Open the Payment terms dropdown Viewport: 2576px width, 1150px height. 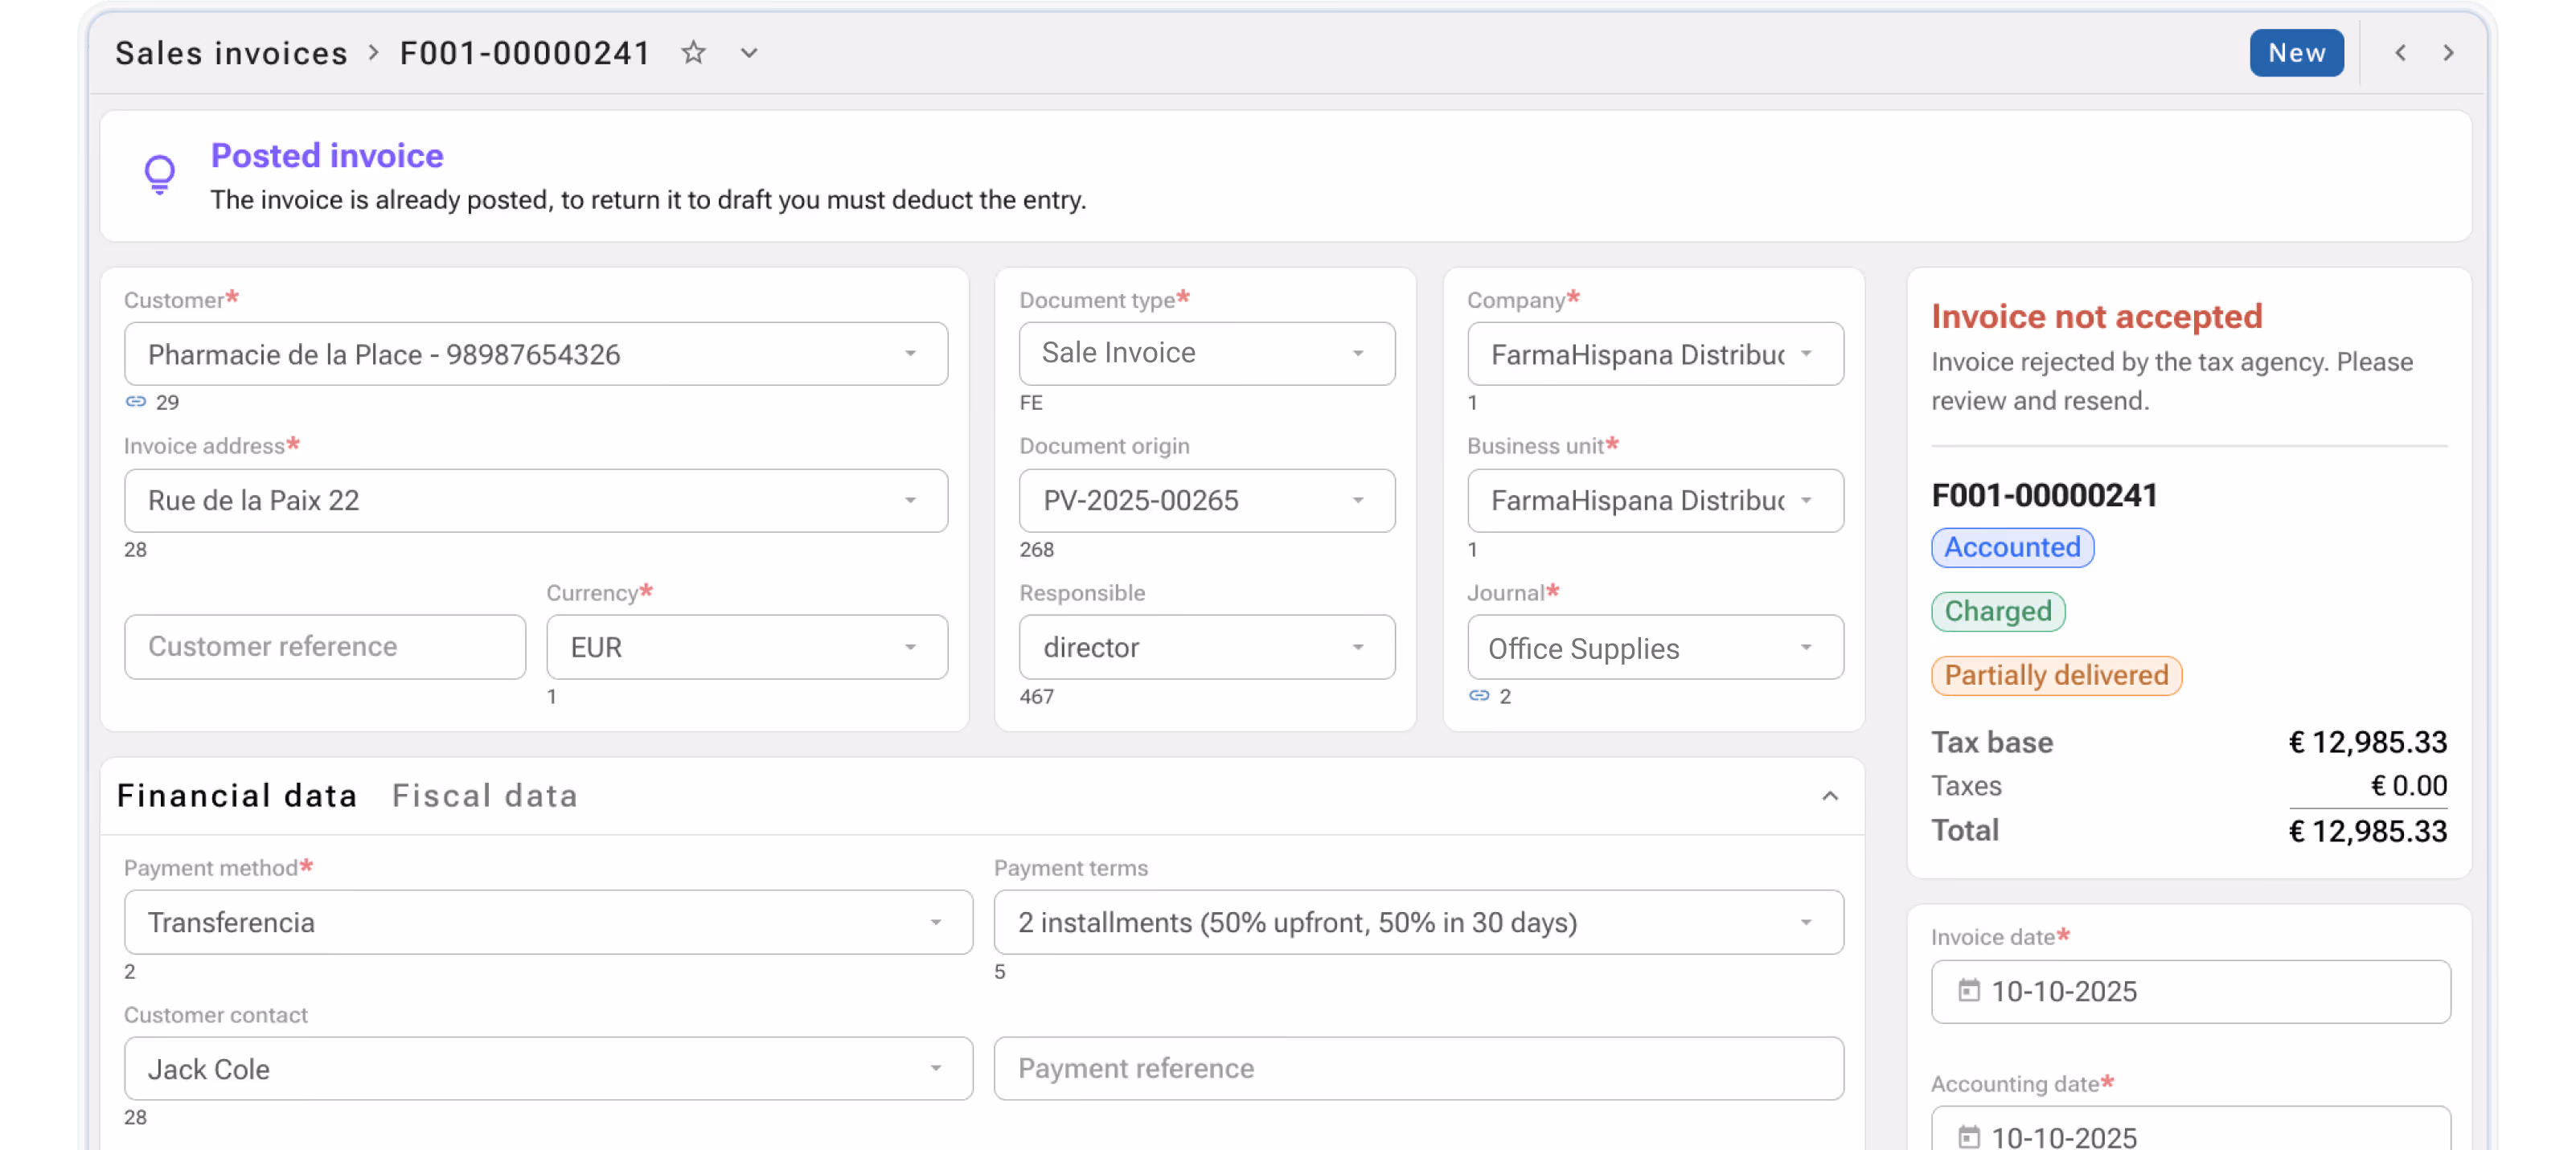pos(1805,923)
